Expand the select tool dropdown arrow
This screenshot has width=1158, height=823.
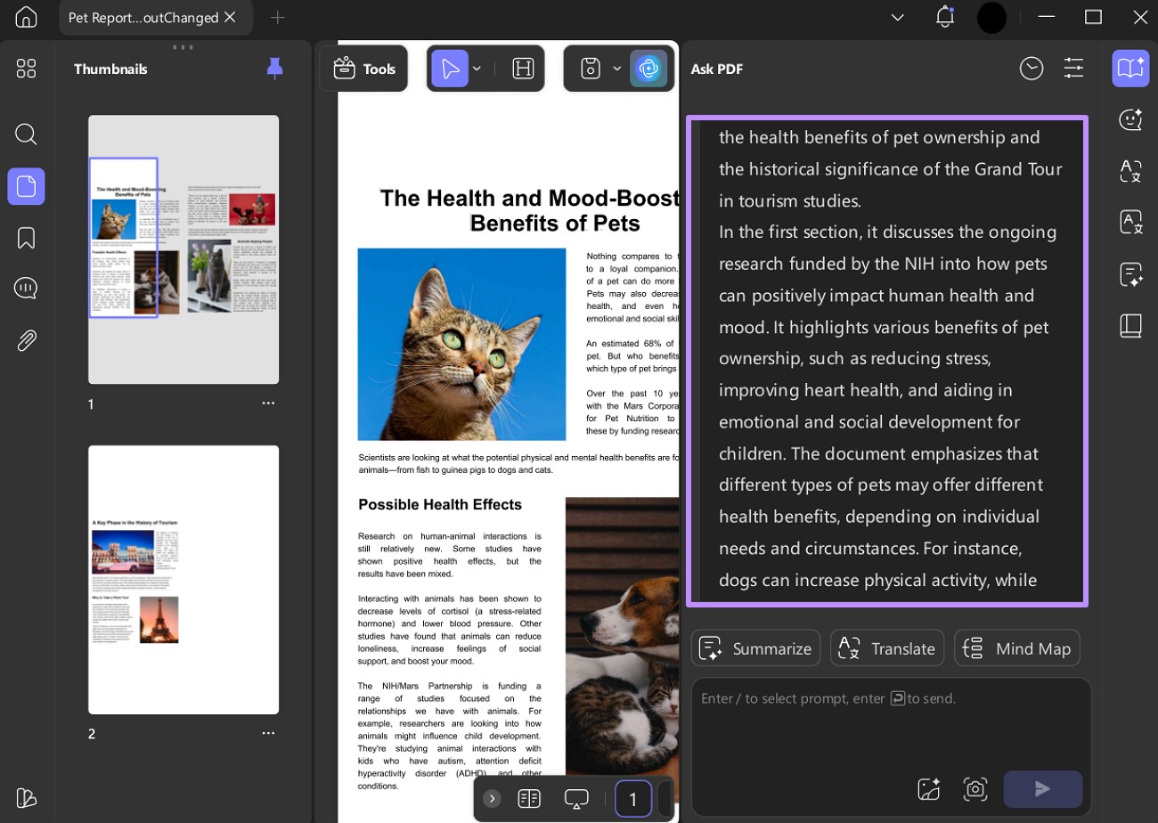(477, 69)
